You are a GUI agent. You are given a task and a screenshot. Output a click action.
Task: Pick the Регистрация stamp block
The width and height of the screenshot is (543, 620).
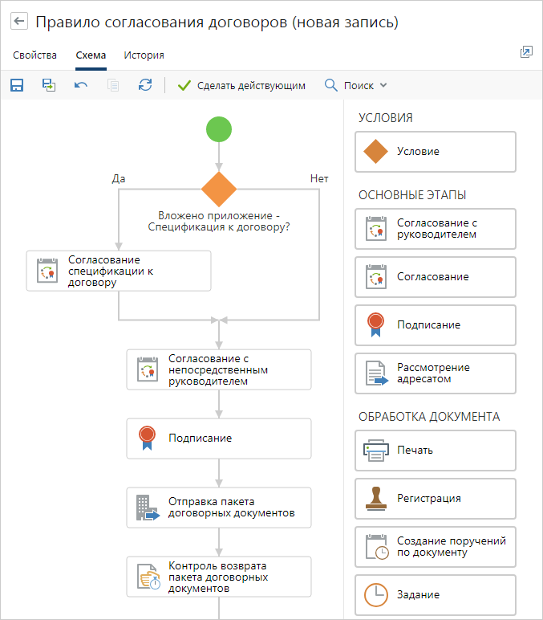(435, 499)
